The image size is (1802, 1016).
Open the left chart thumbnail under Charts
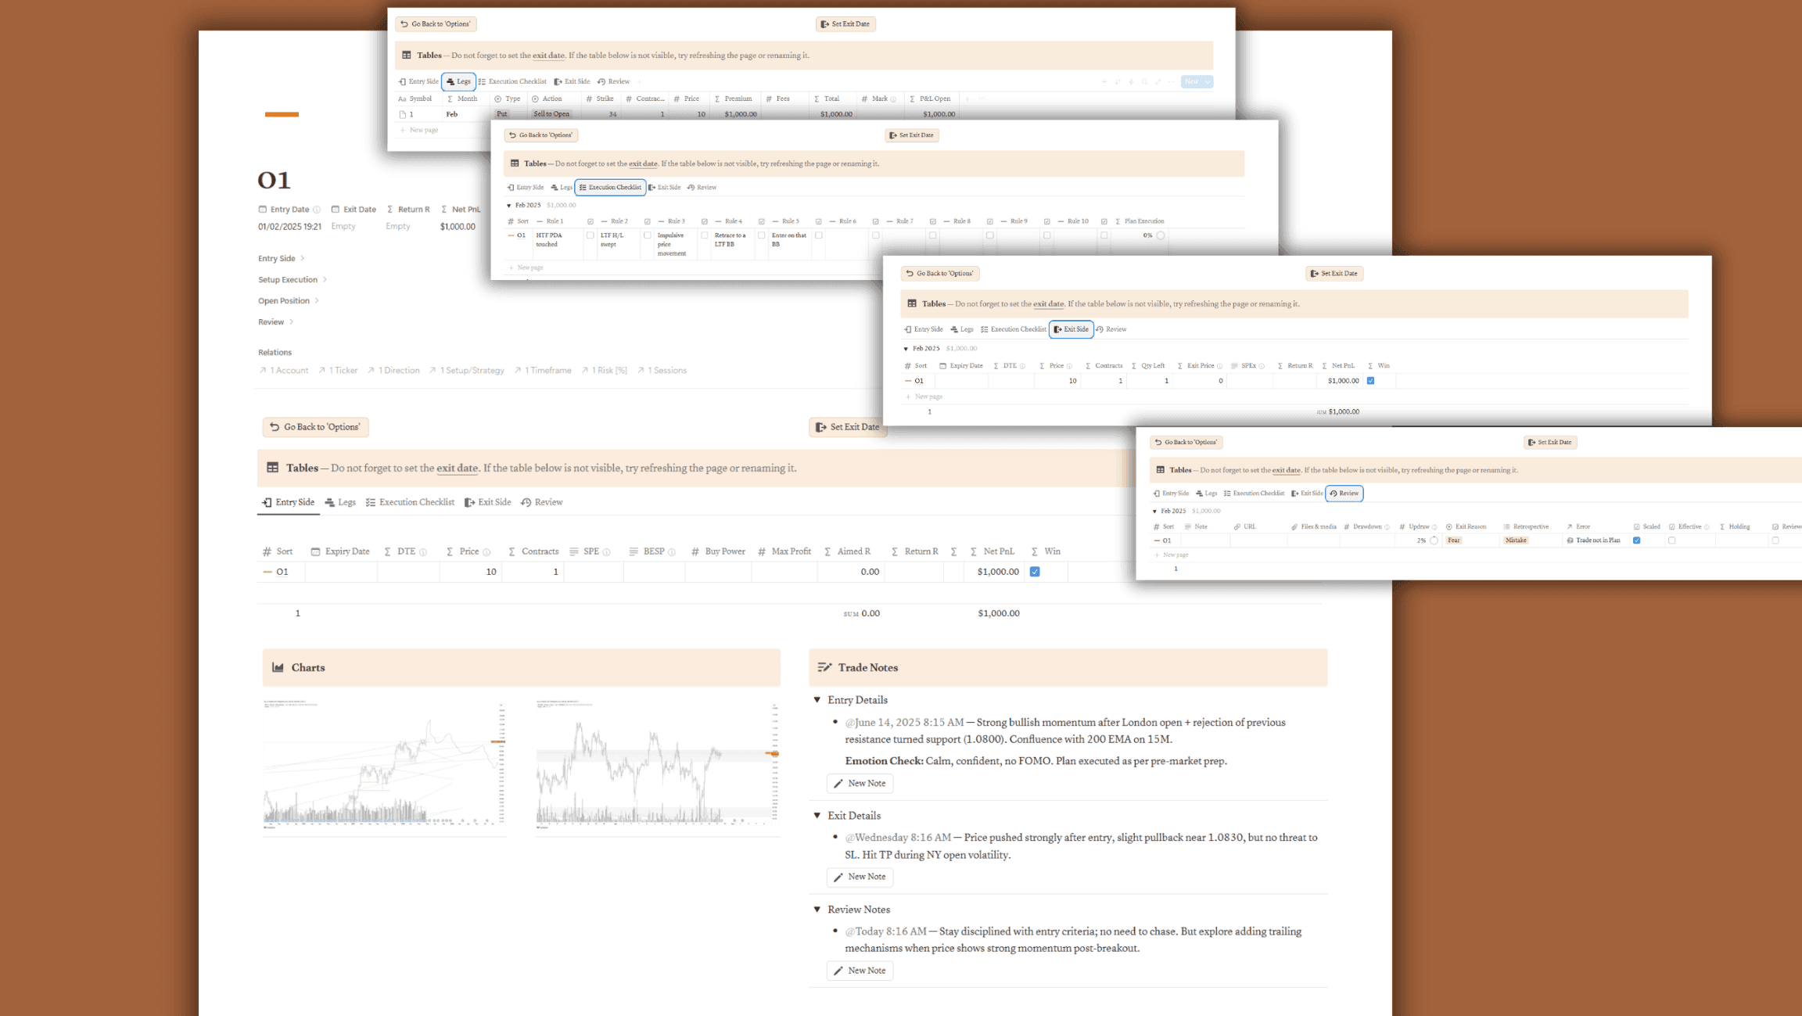(x=384, y=764)
